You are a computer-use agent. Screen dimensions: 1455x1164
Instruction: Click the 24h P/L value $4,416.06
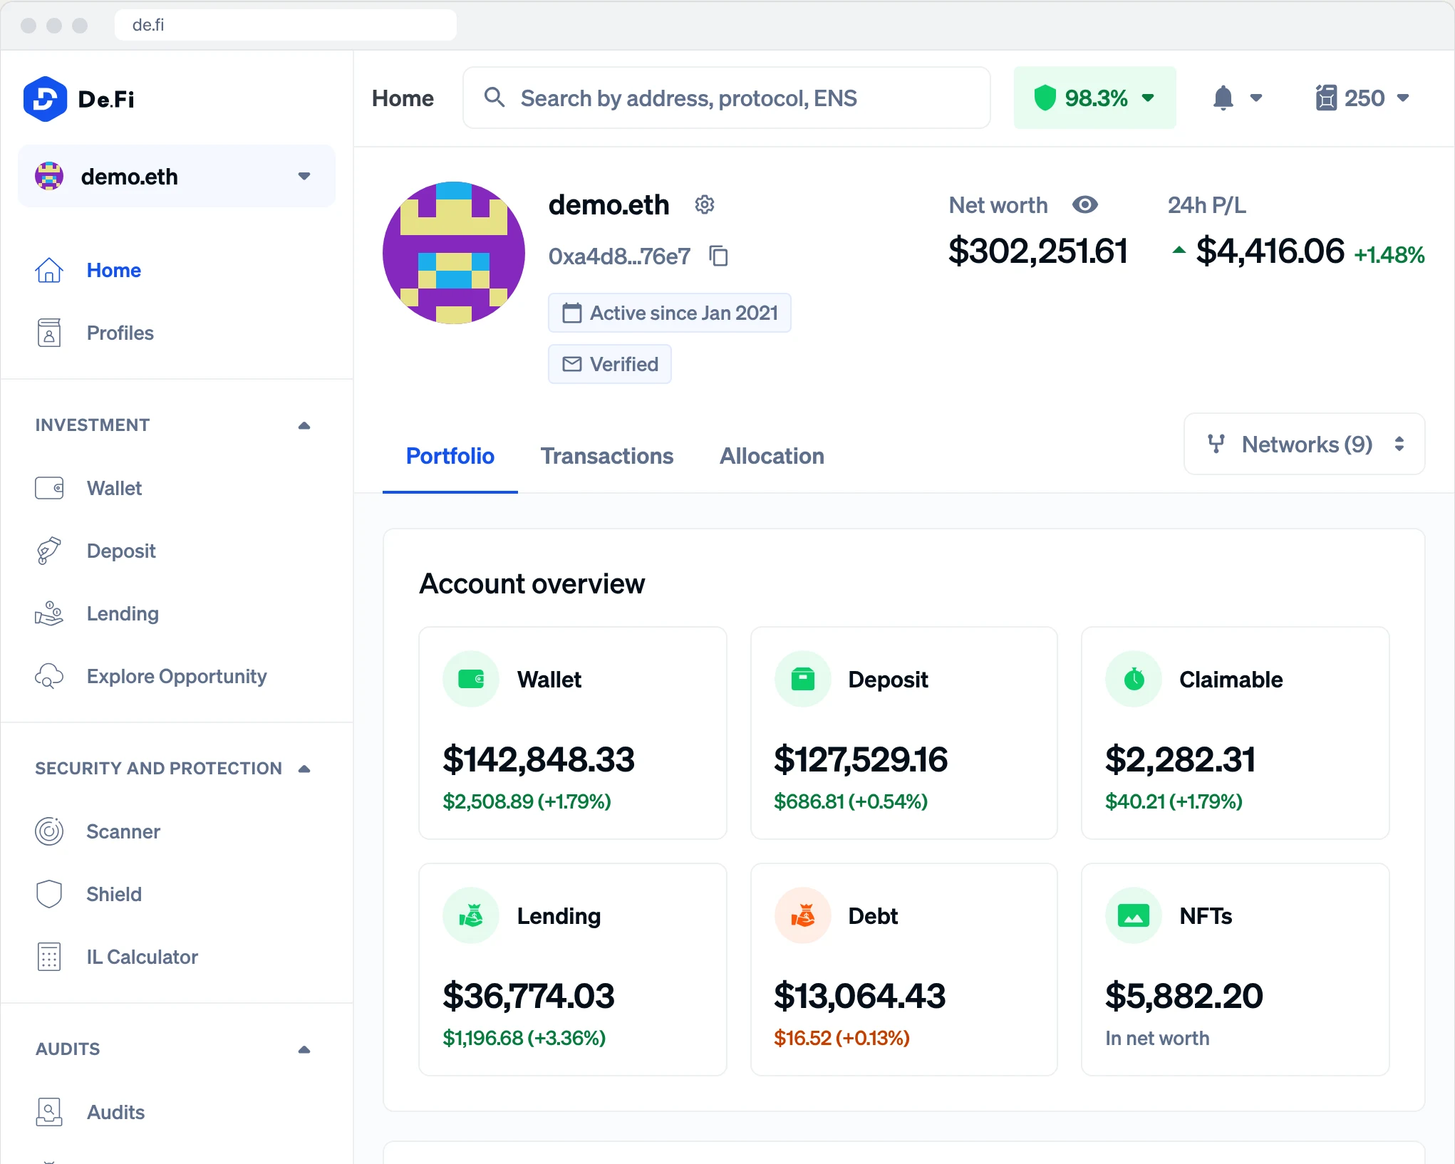1270,251
